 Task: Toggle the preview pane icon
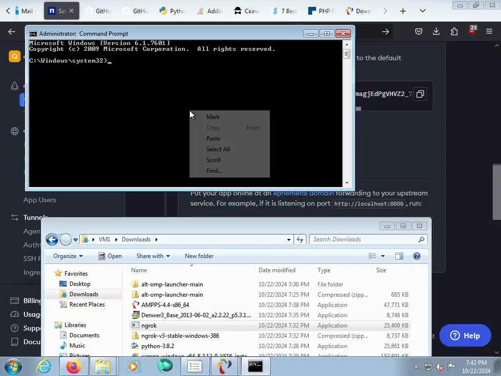click(x=399, y=256)
